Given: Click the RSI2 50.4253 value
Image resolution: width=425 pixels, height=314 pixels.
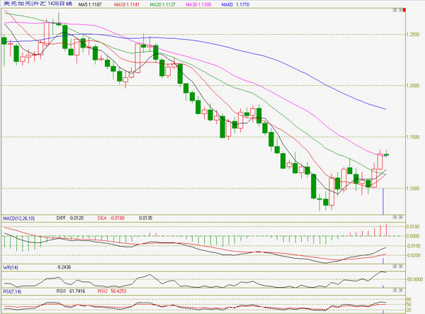Looking at the screenshot, I should [x=112, y=291].
